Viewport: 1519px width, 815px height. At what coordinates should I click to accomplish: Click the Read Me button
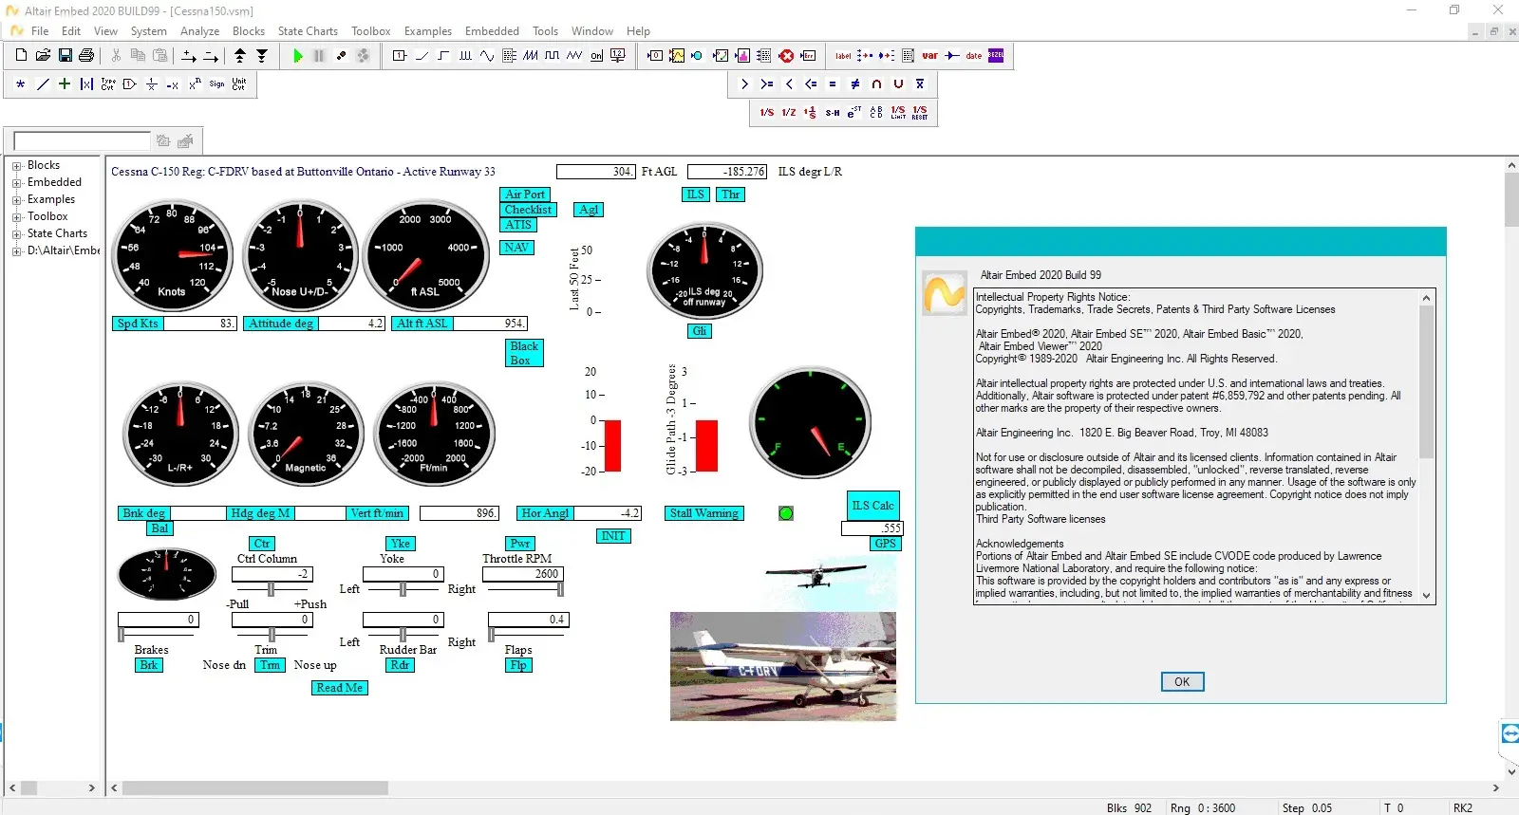point(339,688)
